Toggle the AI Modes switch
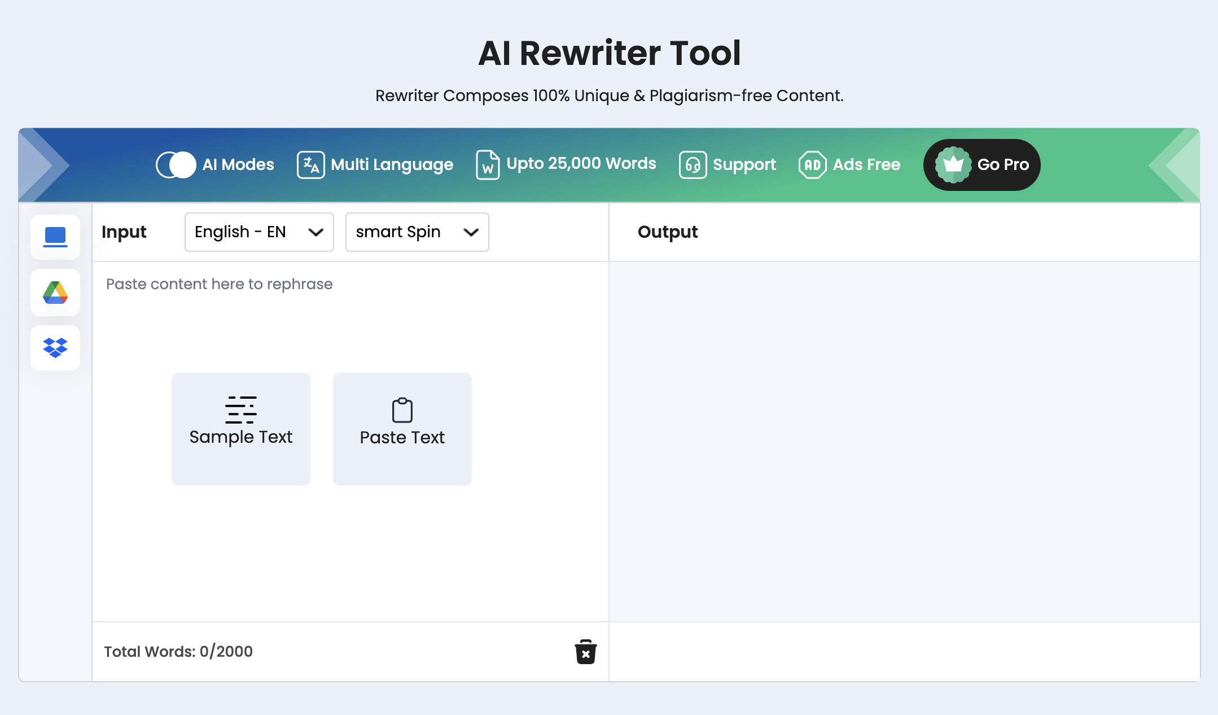Screen dimensions: 1218x715 [176, 165]
